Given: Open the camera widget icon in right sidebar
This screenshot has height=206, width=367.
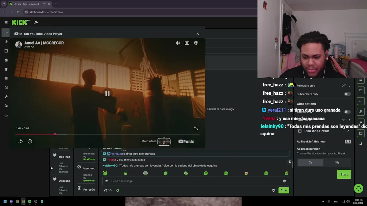Looking at the screenshot, I should (361, 112).
